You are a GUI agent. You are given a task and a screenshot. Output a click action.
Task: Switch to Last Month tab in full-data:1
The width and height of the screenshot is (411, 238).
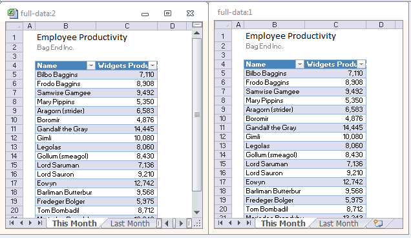pyautogui.click(x=339, y=223)
